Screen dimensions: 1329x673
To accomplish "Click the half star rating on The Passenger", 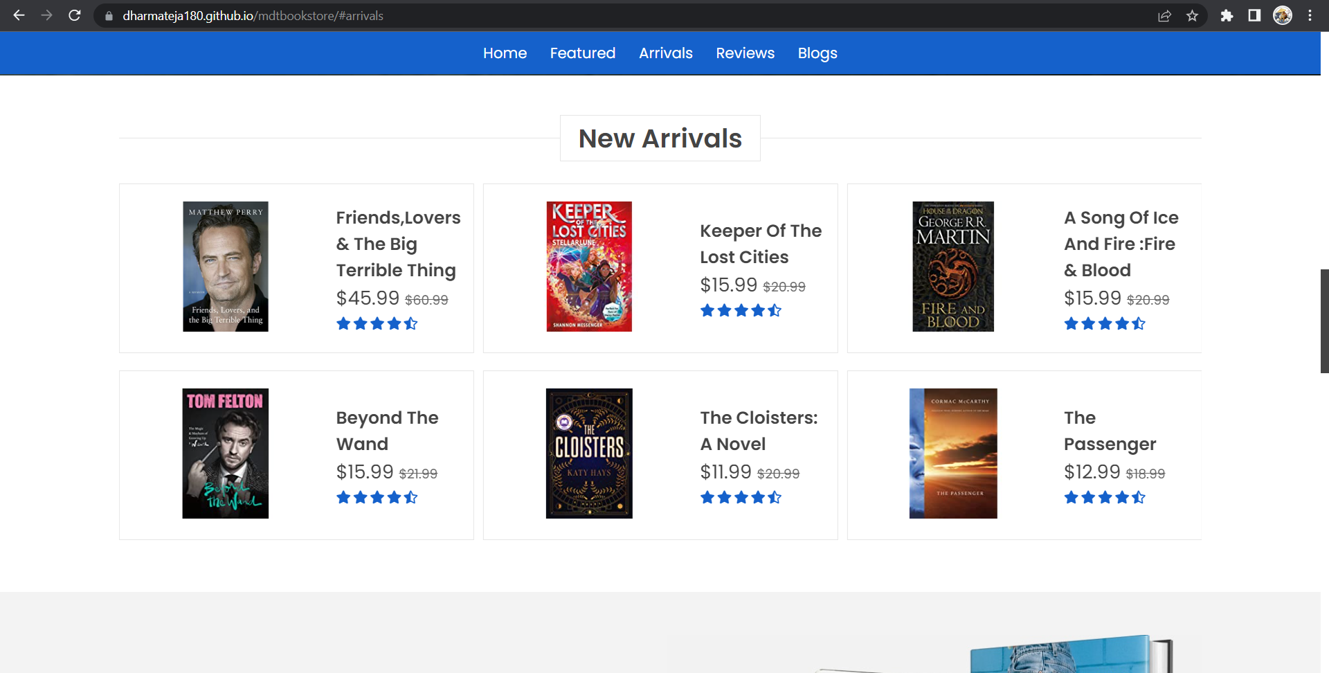I will pos(1139,496).
